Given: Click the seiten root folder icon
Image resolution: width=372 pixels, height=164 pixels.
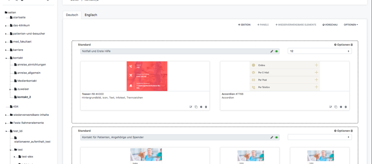Looking at the screenshot, I should pos(6,12).
